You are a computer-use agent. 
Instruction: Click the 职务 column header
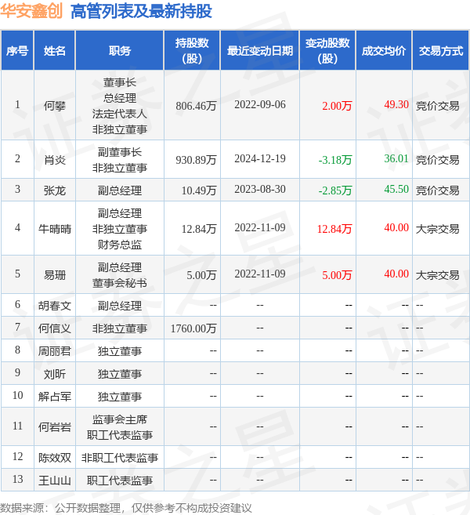coord(120,51)
